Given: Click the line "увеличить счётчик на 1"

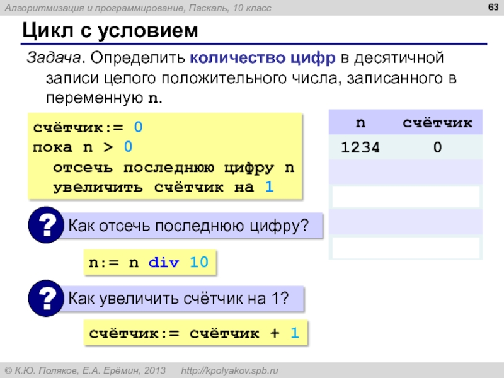Looking at the screenshot, I should [x=163, y=188].
